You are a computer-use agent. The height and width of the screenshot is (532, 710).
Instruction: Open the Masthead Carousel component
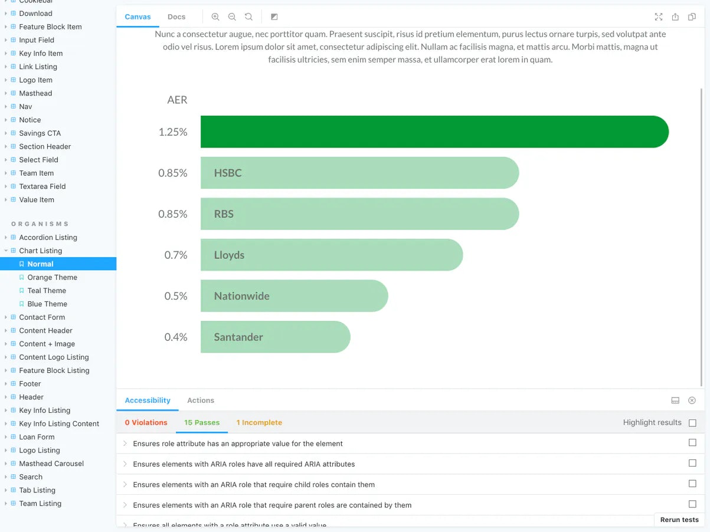51,464
